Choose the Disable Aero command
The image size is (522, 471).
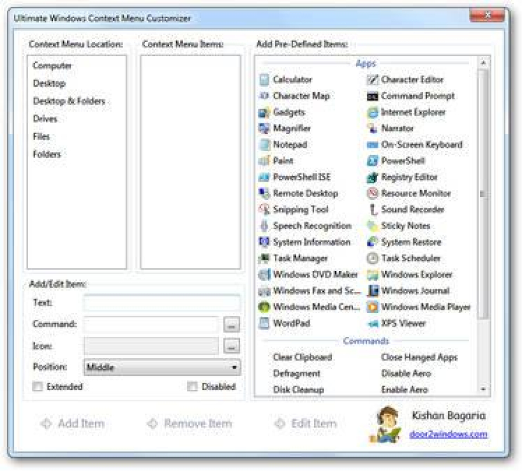click(x=407, y=373)
